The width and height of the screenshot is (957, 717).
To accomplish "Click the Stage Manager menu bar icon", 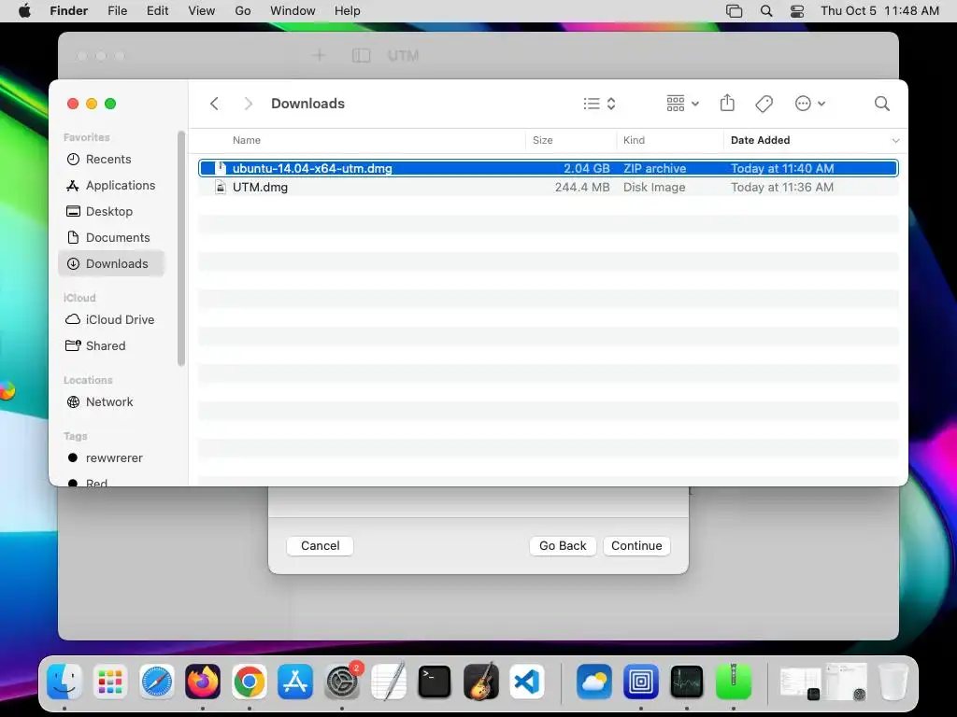I will coord(735,11).
